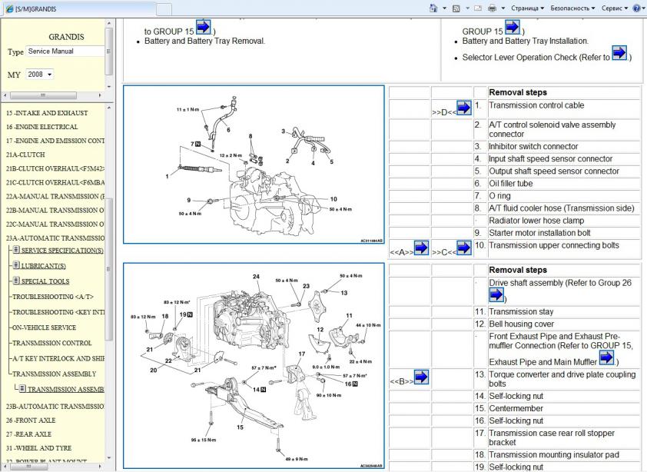Select 15 -INTAKE AND EXHAUST group
This screenshot has width=647, height=472.
[47, 113]
